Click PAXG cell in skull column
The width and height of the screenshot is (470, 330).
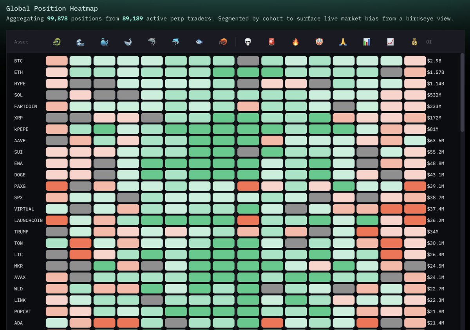tap(248, 186)
